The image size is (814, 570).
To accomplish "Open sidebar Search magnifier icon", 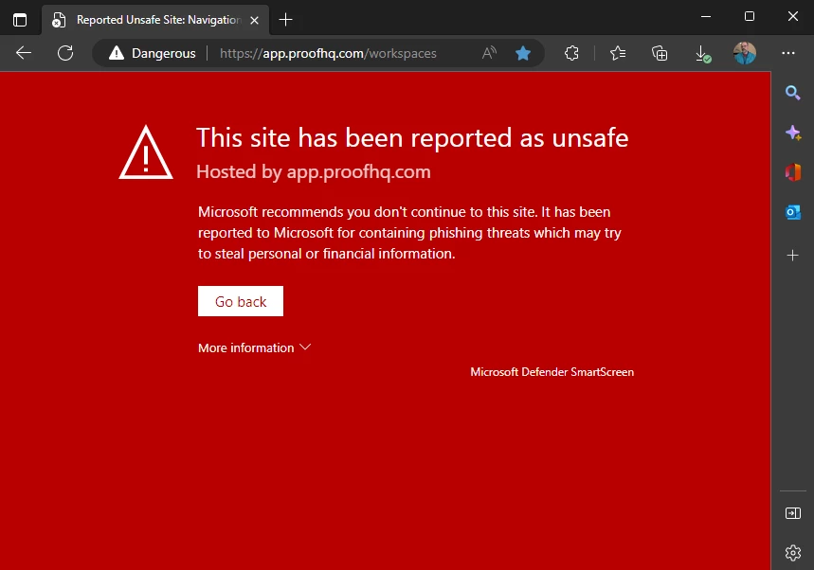I will [x=793, y=93].
